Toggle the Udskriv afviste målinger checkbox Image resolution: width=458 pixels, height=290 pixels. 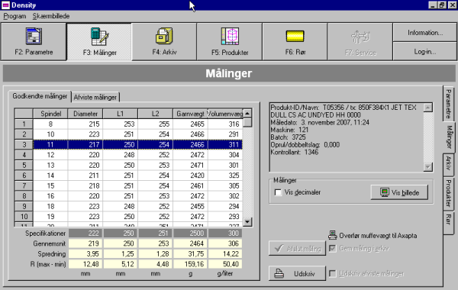coord(332,274)
